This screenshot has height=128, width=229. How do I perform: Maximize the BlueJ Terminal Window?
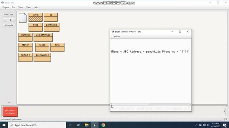180,32
